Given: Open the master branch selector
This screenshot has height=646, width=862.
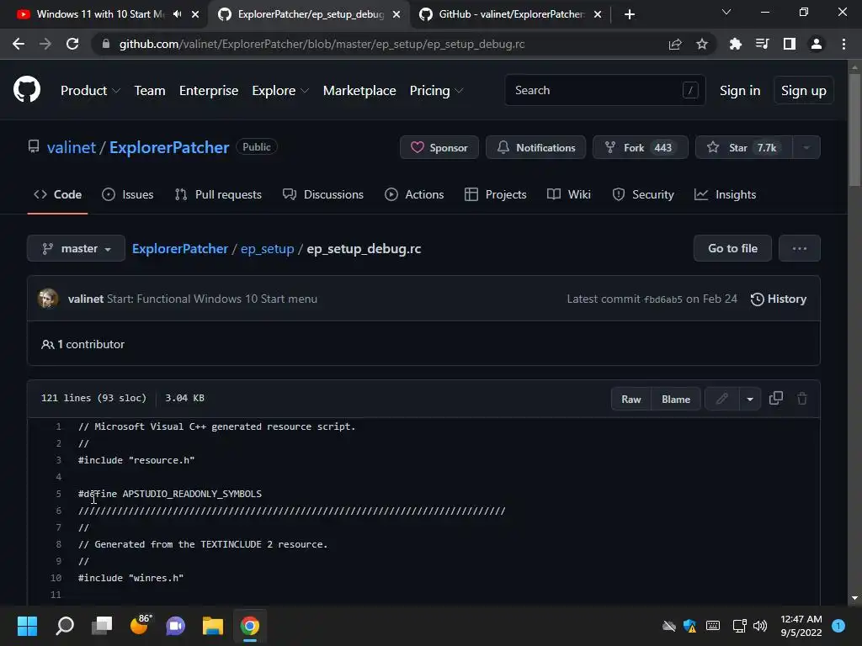Looking at the screenshot, I should tap(76, 248).
